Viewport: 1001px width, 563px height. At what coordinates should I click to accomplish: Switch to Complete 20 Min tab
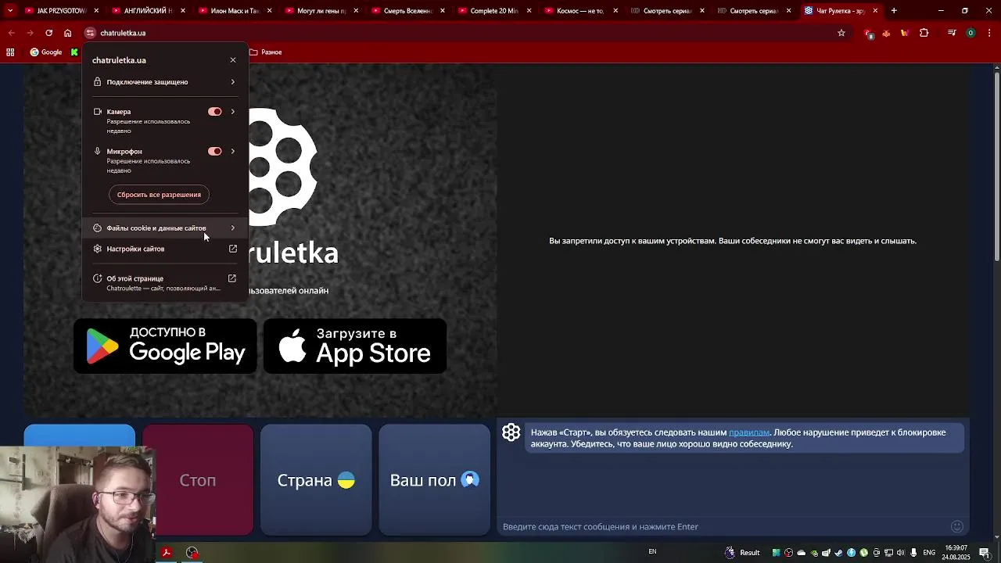(x=495, y=11)
